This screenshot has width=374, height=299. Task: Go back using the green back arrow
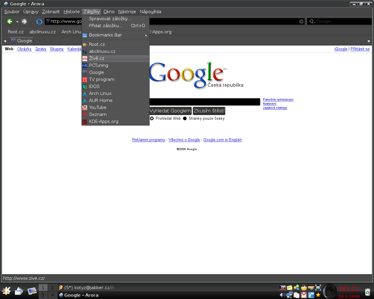tap(10, 21)
